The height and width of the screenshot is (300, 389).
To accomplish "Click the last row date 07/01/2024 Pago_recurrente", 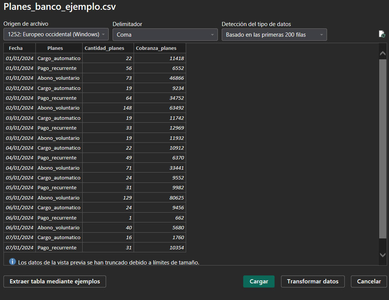I will click(x=20, y=247).
